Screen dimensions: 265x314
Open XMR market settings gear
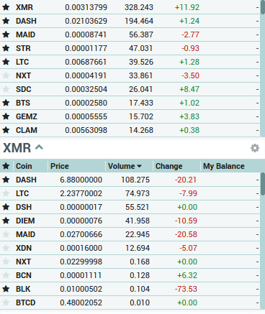coord(255,148)
